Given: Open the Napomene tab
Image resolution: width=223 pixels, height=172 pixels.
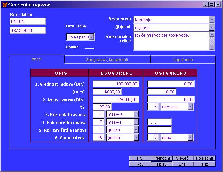Looking at the screenshot, I should 183,60.
